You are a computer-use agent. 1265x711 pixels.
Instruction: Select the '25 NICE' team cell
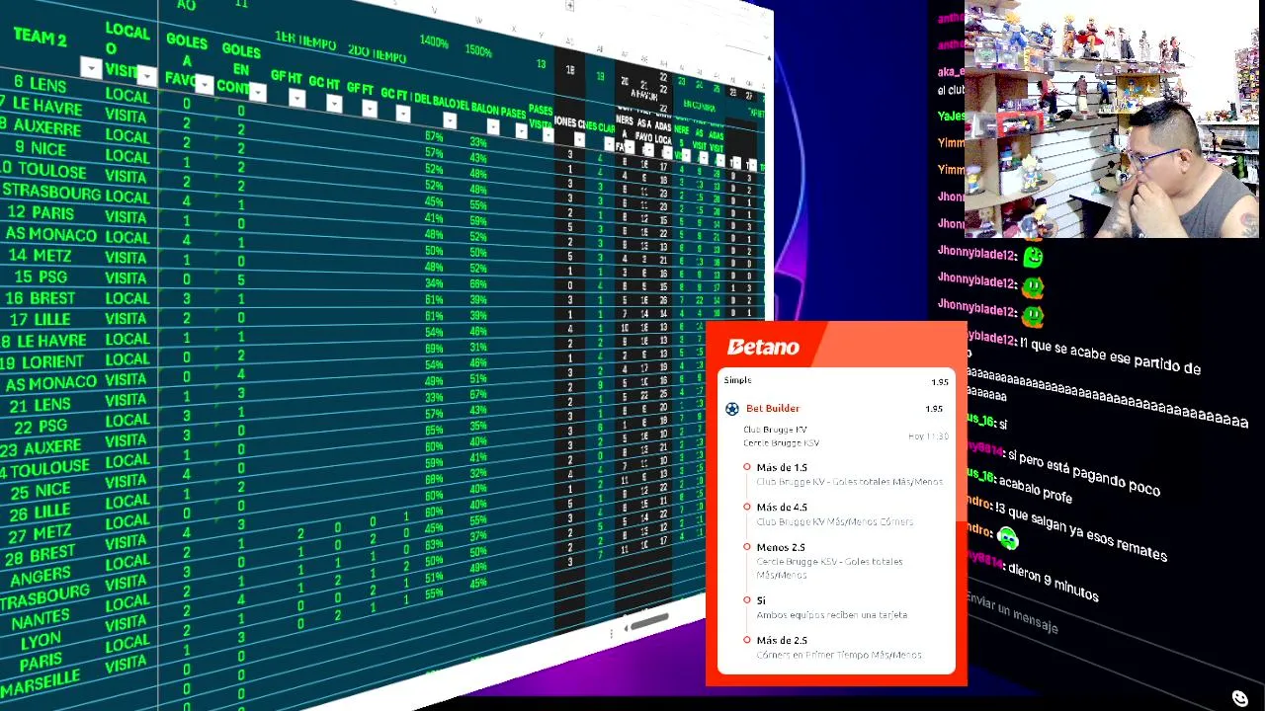[40, 491]
